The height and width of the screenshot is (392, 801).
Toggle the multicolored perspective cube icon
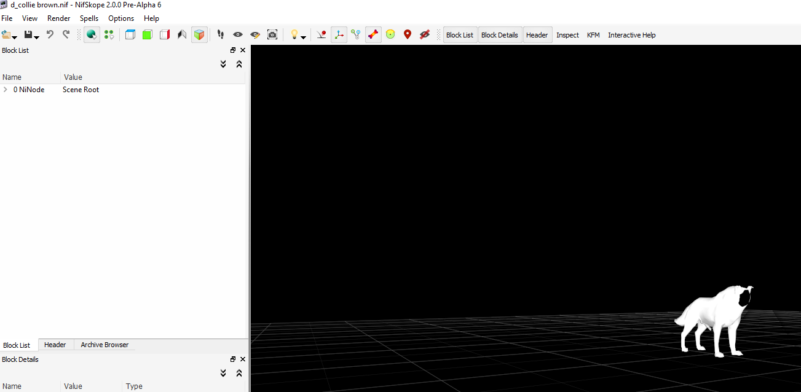click(x=199, y=35)
